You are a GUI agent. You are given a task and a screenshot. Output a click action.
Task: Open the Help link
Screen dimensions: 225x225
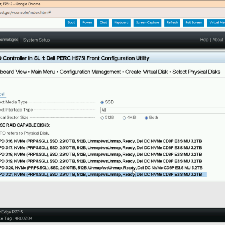point(204,40)
